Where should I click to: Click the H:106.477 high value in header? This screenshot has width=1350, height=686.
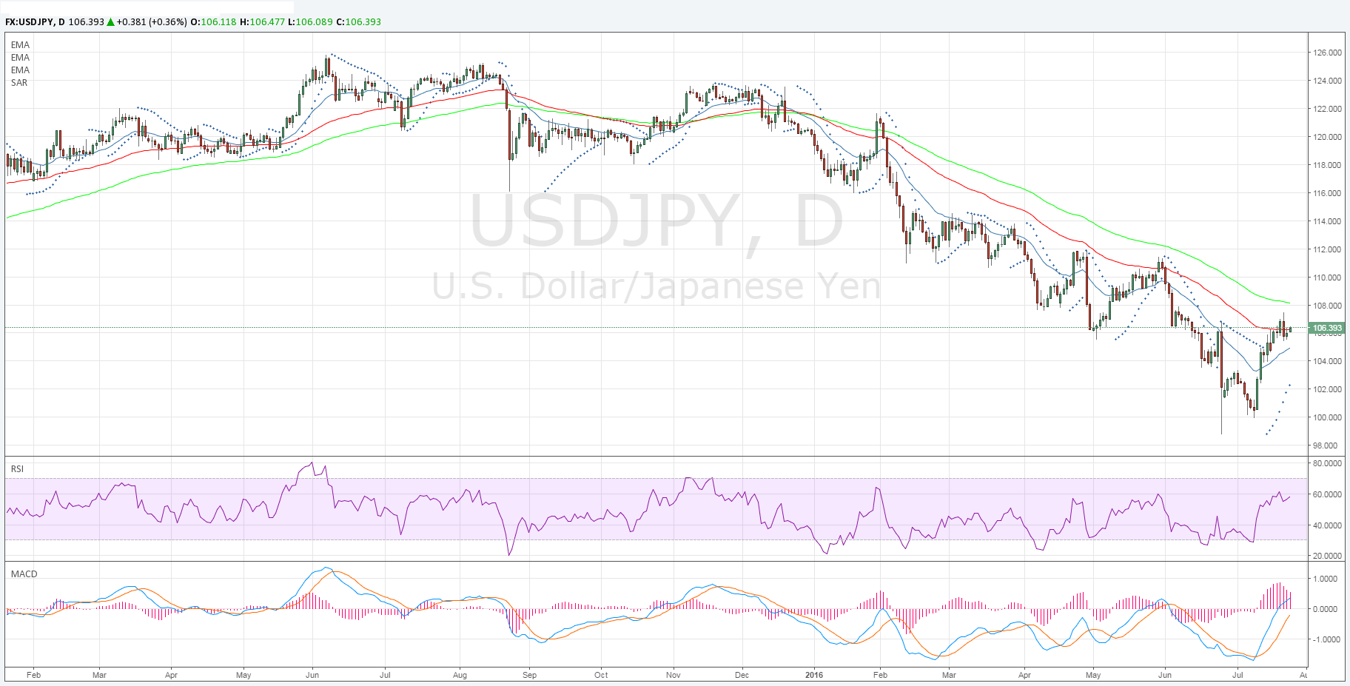click(x=262, y=21)
